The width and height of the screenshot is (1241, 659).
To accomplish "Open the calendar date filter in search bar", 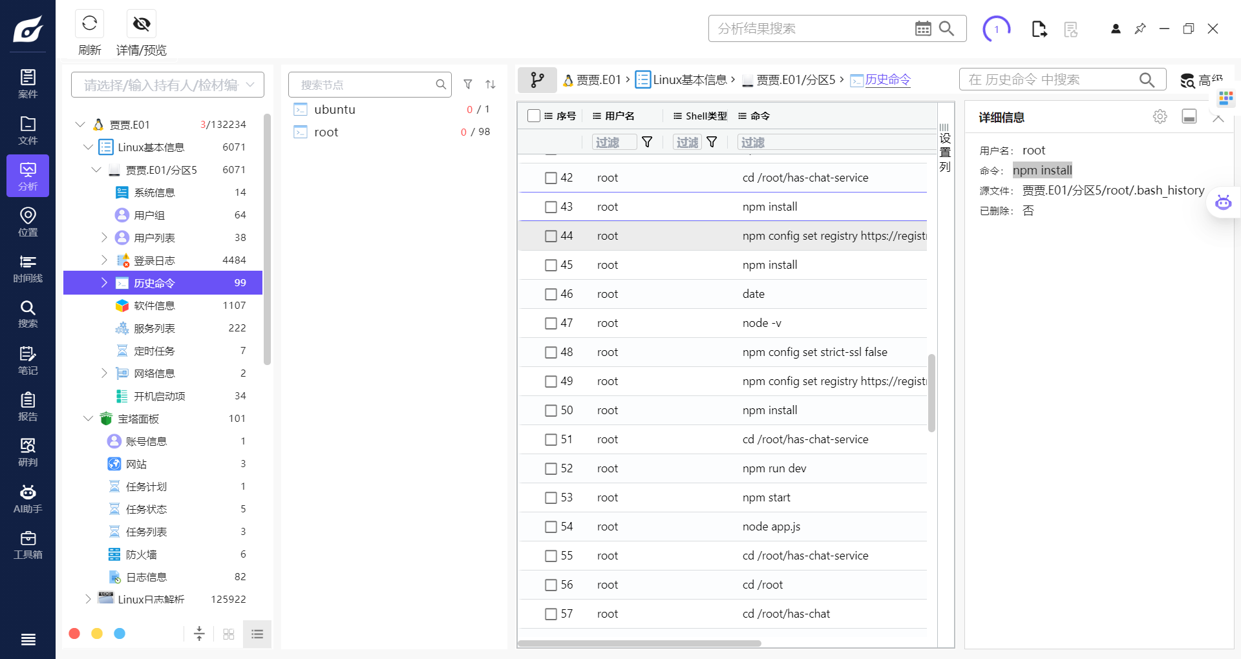I will tap(923, 28).
